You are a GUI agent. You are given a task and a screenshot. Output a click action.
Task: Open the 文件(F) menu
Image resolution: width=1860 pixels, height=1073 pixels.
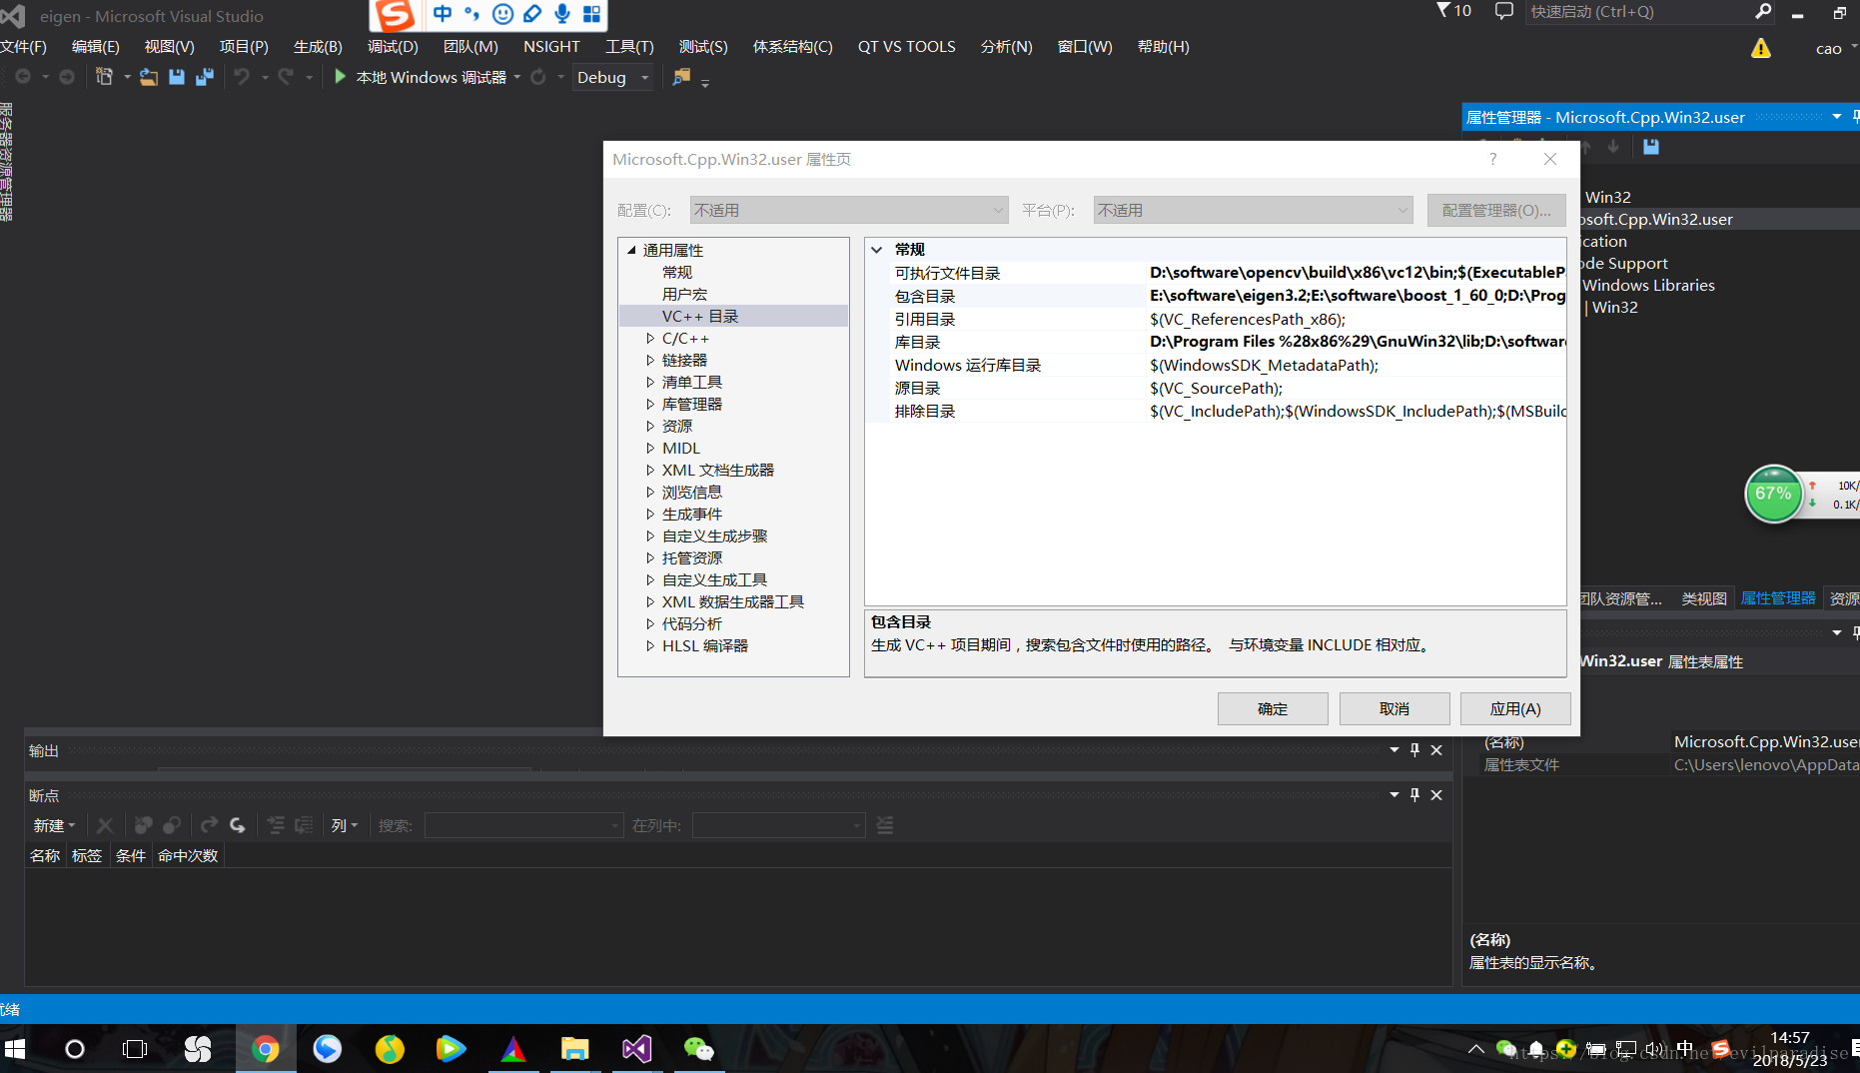click(24, 47)
